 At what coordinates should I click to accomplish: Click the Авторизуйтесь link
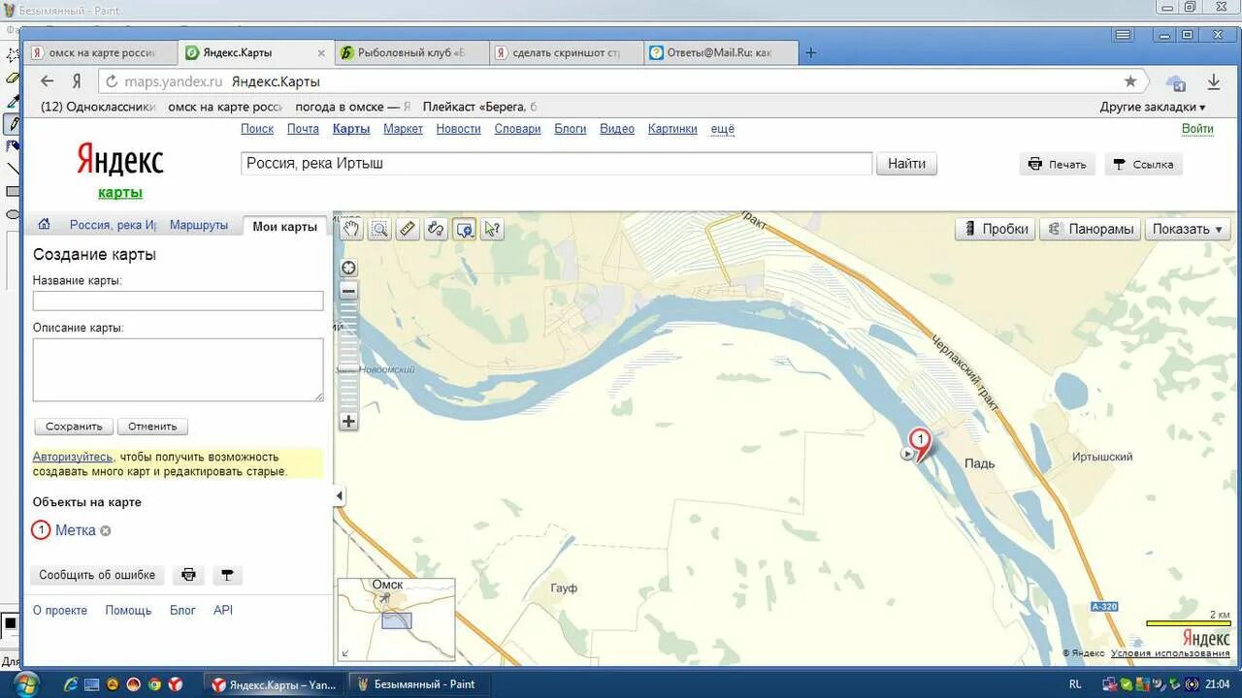[73, 457]
